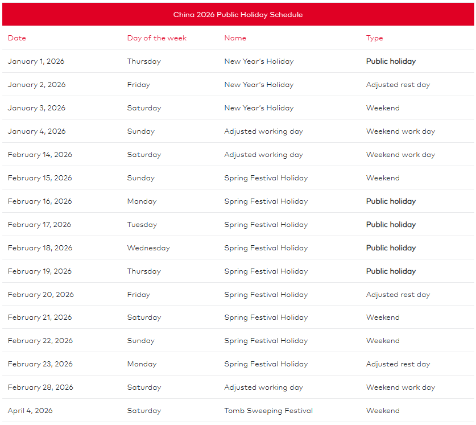
Task: Select the 'February 14, 2026' date cell
Action: 40,155
